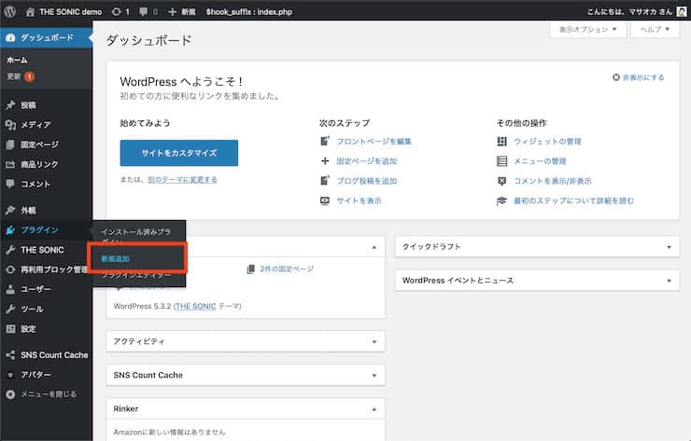The height and width of the screenshot is (441, 691).
Task: Click the orange updates count badge
Action: pyautogui.click(x=29, y=76)
